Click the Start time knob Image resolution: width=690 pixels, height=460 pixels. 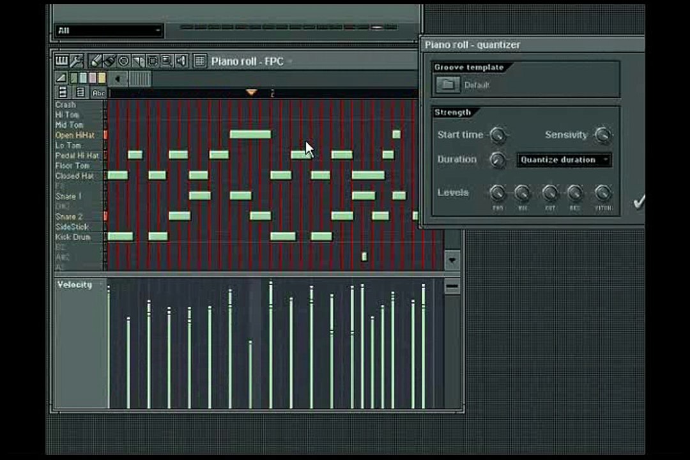pyautogui.click(x=498, y=135)
